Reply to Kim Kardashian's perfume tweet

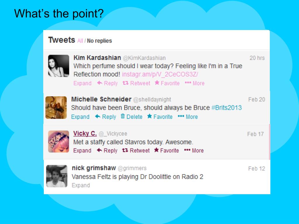pyautogui.click(x=107, y=83)
